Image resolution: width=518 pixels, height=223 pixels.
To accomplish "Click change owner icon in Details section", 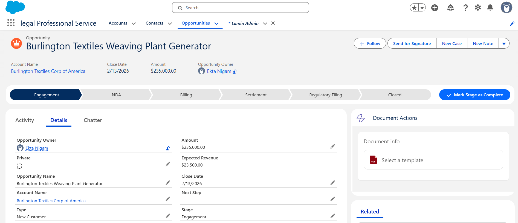I will (x=168, y=148).
